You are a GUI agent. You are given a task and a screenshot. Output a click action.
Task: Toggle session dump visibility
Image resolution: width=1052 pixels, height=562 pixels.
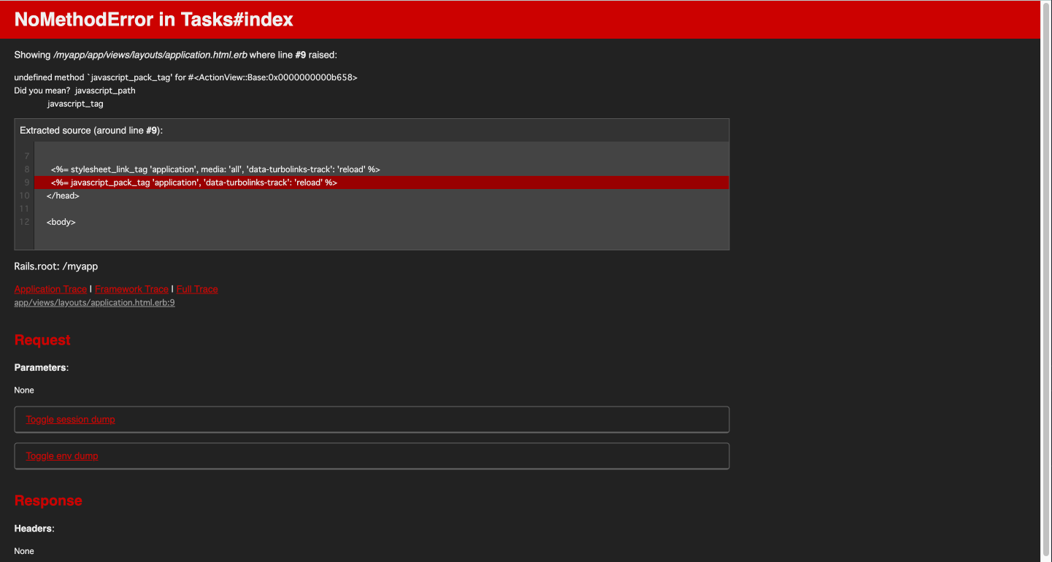pos(70,419)
